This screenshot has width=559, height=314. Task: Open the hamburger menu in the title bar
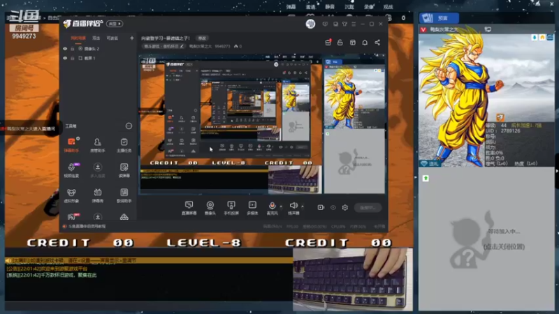tap(354, 24)
